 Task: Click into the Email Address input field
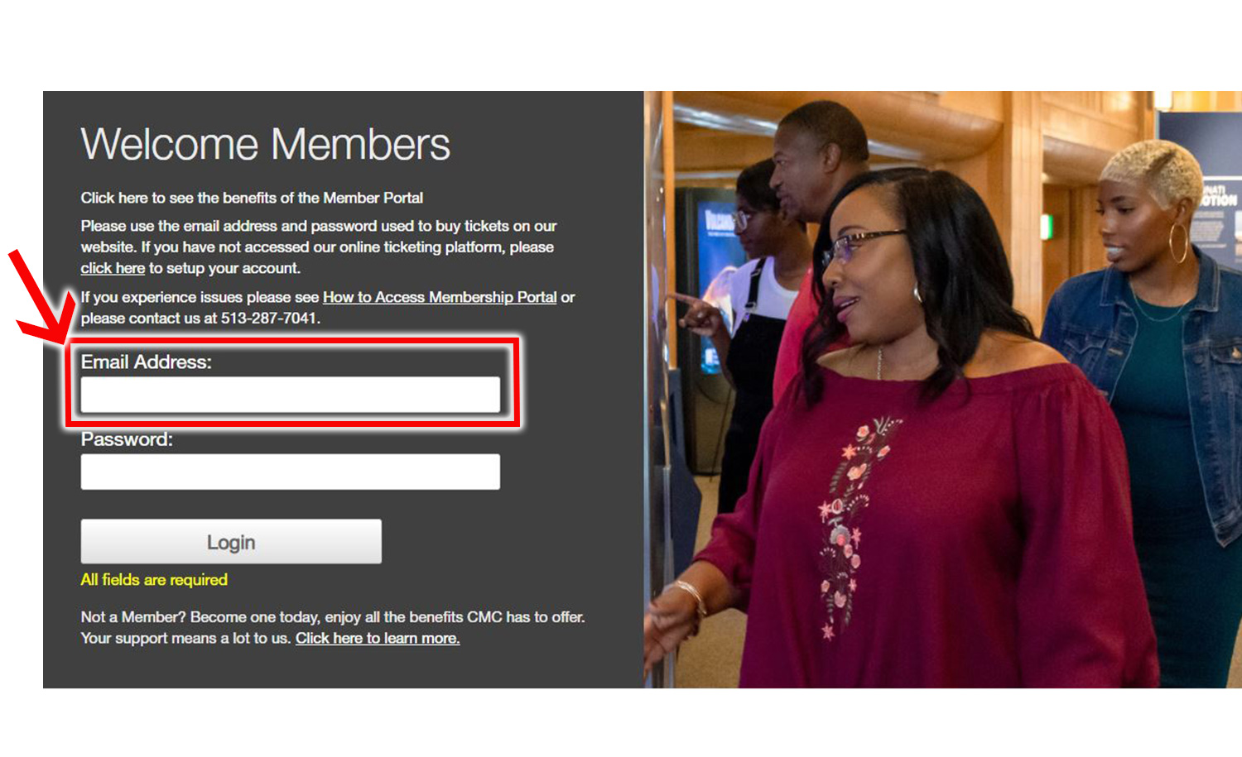[x=290, y=394]
